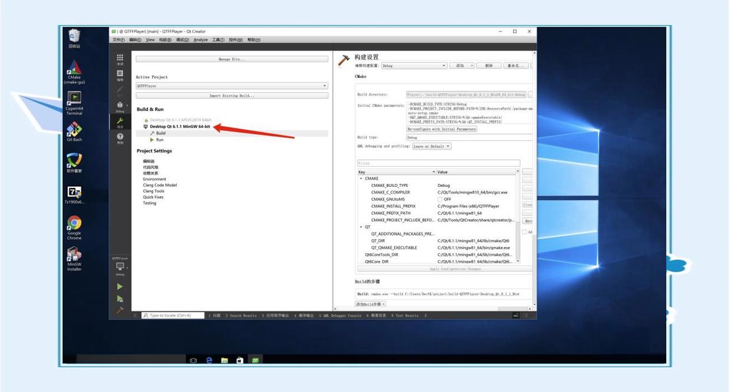This screenshot has width=730, height=392.
Task: Open the Active Project QTFFPlayer dropdown
Action: coord(232,86)
